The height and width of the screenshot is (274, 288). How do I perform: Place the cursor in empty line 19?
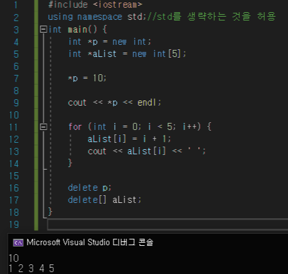click(x=167, y=225)
